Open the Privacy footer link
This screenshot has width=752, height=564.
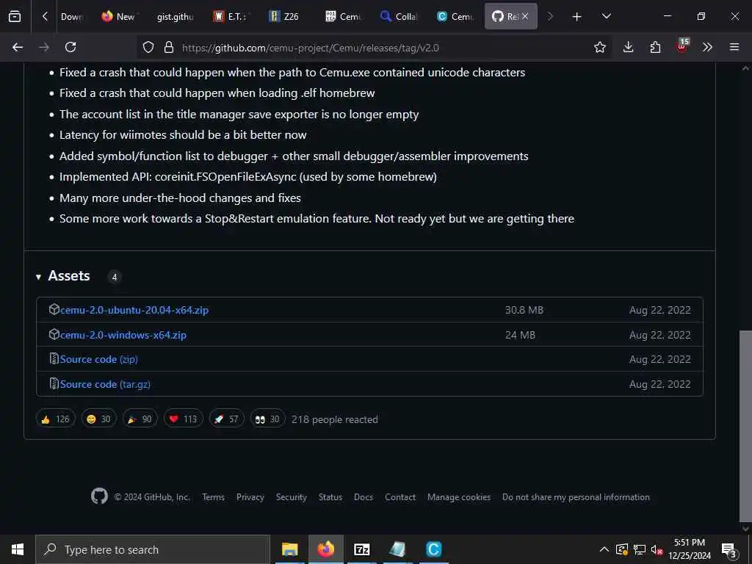click(x=250, y=497)
